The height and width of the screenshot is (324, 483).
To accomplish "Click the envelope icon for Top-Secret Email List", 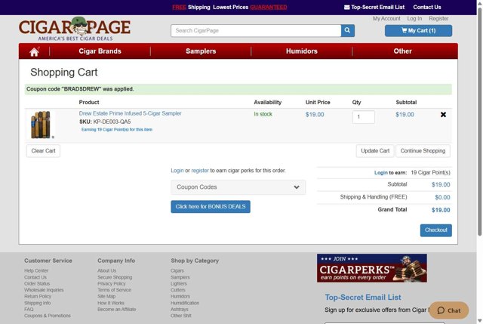I will pyautogui.click(x=347, y=8).
